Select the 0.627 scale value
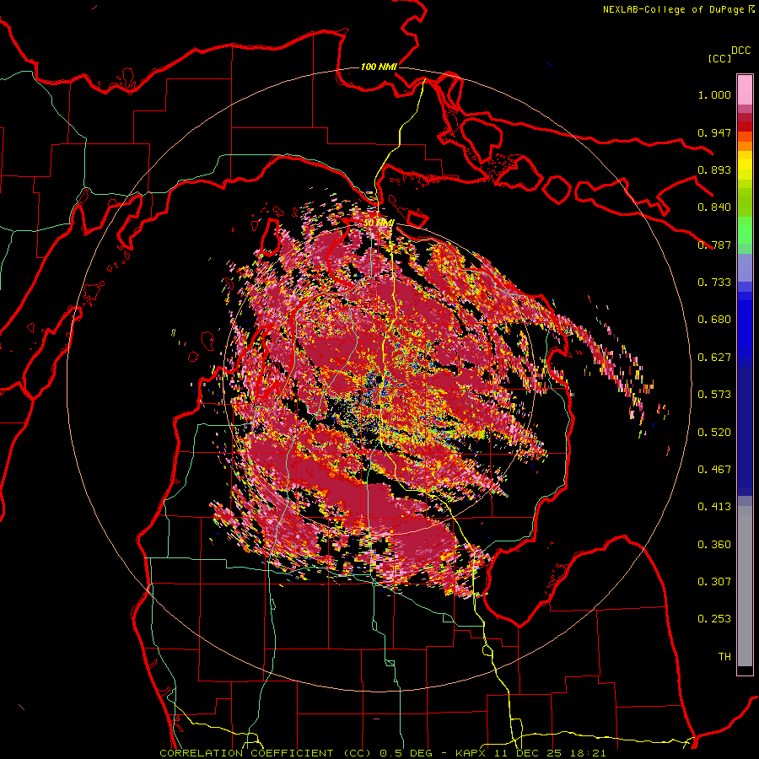759x759 pixels. tap(714, 358)
